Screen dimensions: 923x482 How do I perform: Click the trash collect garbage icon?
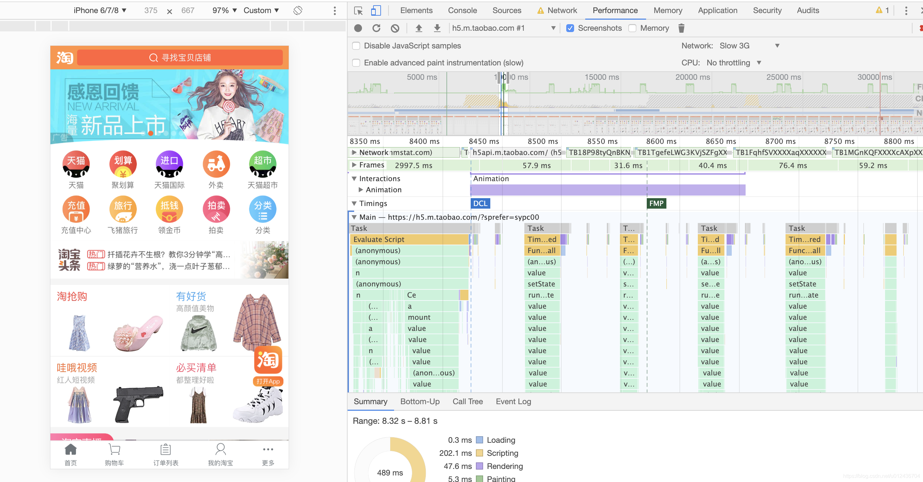[681, 28]
